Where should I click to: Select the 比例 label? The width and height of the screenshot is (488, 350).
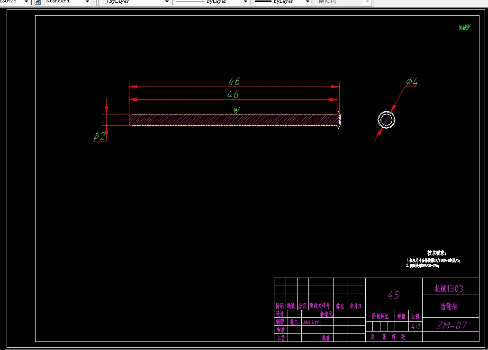tap(415, 316)
